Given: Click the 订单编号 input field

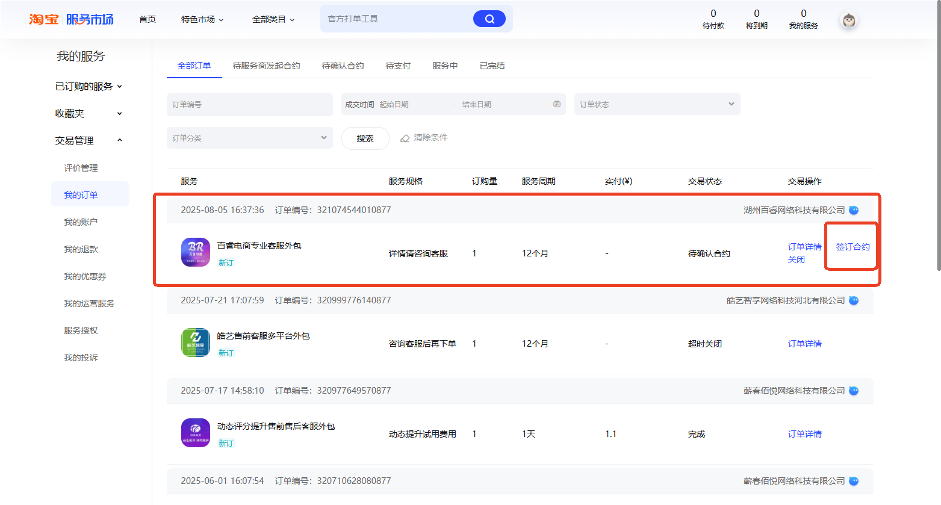Looking at the screenshot, I should point(249,104).
